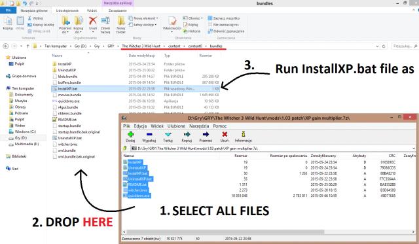Click Kopiuj ścieżkę in the ribbon

pyautogui.click(x=41, y=25)
